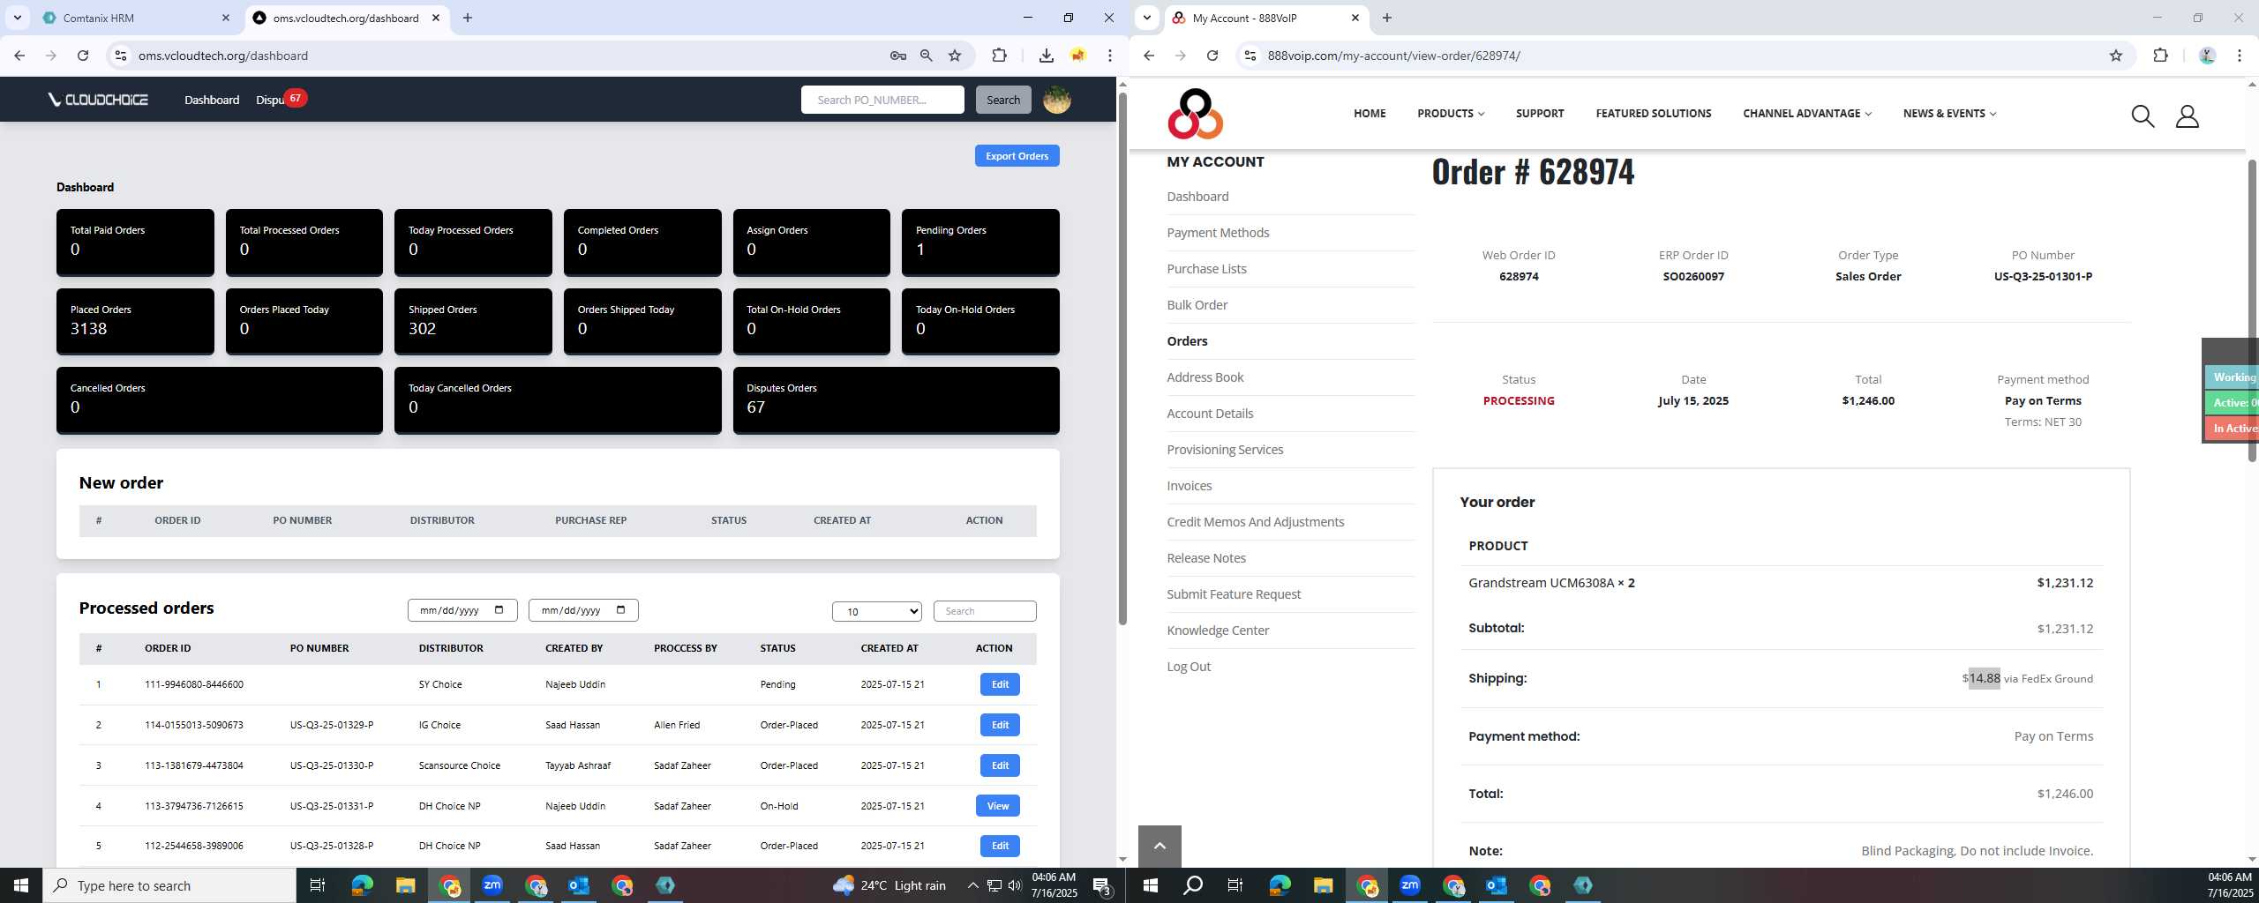This screenshot has height=903, width=2259.
Task: Edit order 111-9946080-8446600
Action: pyautogui.click(x=1000, y=684)
